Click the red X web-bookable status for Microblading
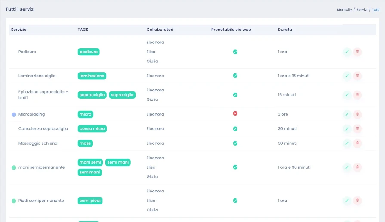 coord(235,114)
